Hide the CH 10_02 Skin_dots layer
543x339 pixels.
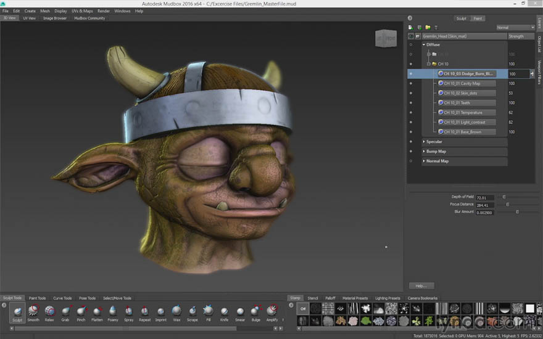click(x=411, y=93)
